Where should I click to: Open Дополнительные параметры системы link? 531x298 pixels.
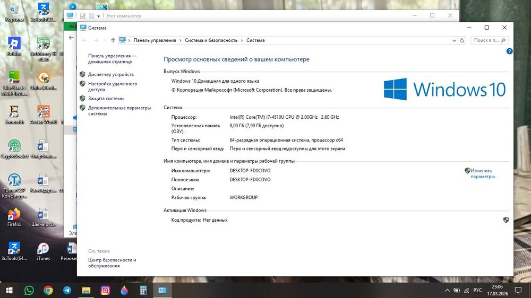(x=119, y=111)
